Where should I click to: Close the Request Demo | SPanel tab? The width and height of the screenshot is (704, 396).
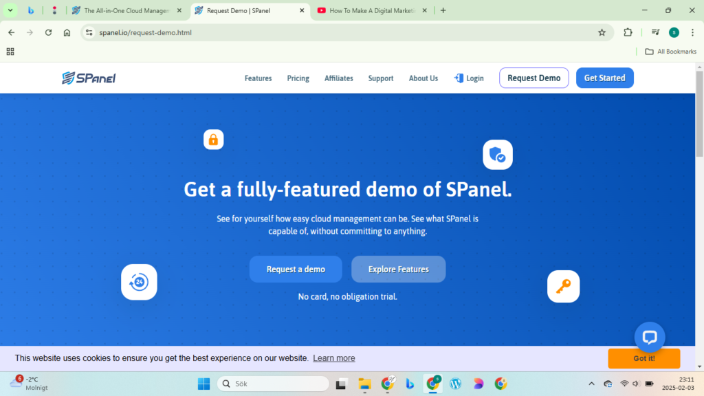302,10
